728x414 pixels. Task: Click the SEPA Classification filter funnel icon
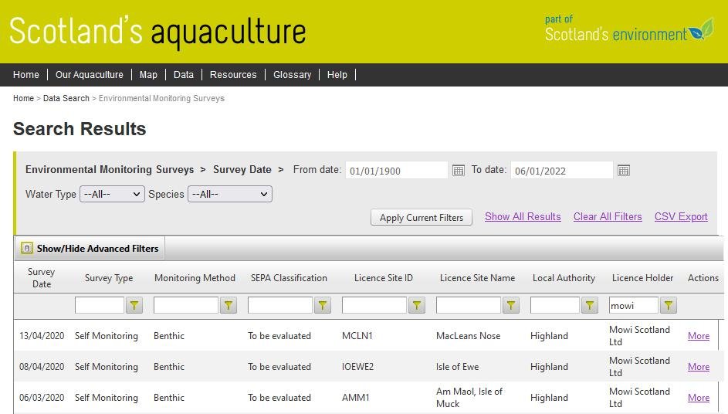click(x=323, y=306)
